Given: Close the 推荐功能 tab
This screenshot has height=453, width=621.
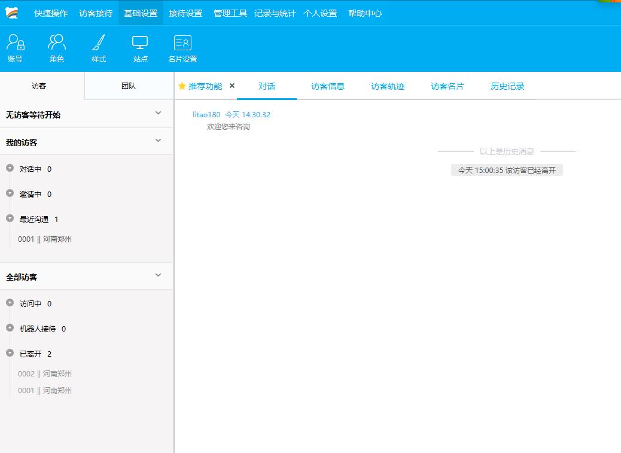Looking at the screenshot, I should pos(232,86).
